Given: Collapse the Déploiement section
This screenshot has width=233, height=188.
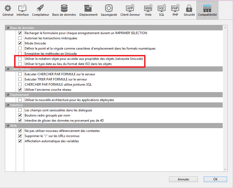Looking at the screenshot, I should pyautogui.click(x=8, y=95).
